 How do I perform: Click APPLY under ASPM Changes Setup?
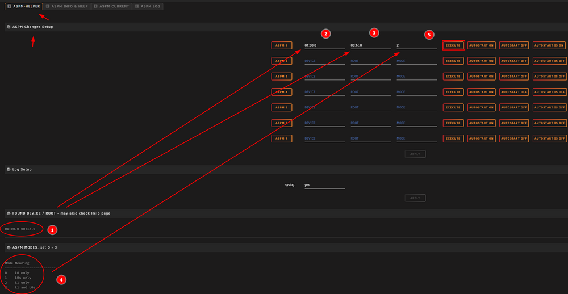click(x=415, y=154)
